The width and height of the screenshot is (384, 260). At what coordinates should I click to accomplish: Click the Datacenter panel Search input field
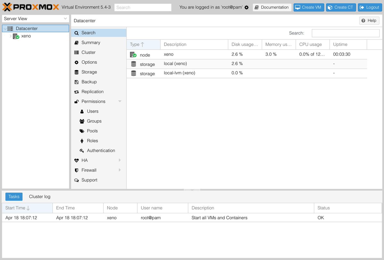pos(345,33)
